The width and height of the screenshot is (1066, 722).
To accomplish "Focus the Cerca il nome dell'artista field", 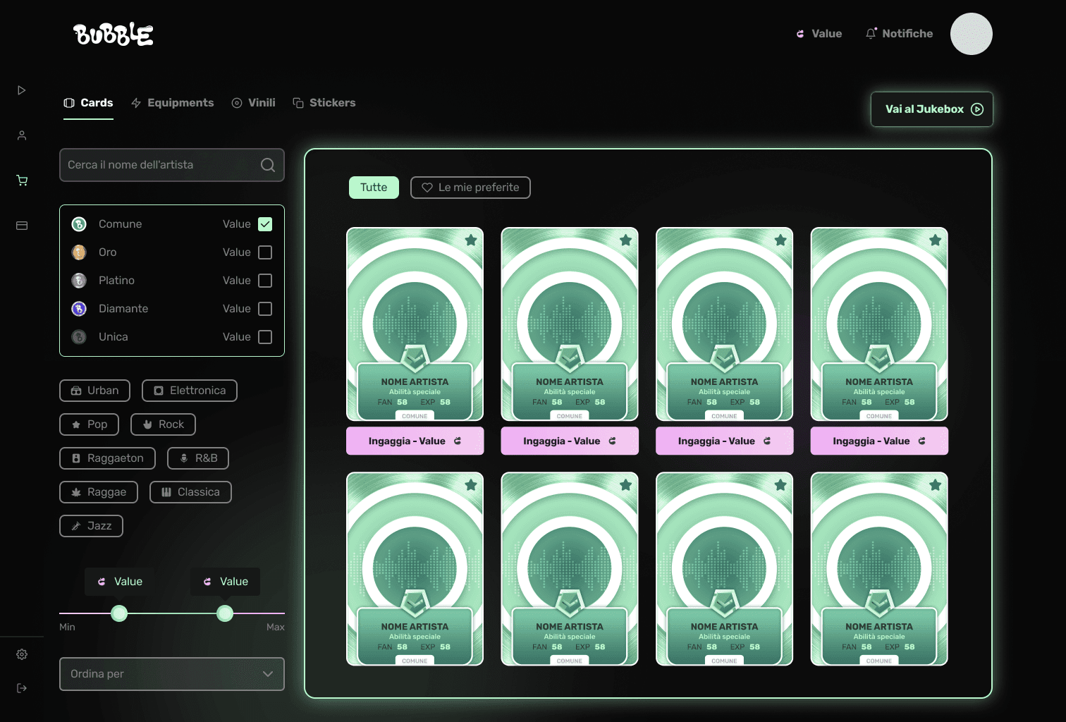I will (x=172, y=165).
